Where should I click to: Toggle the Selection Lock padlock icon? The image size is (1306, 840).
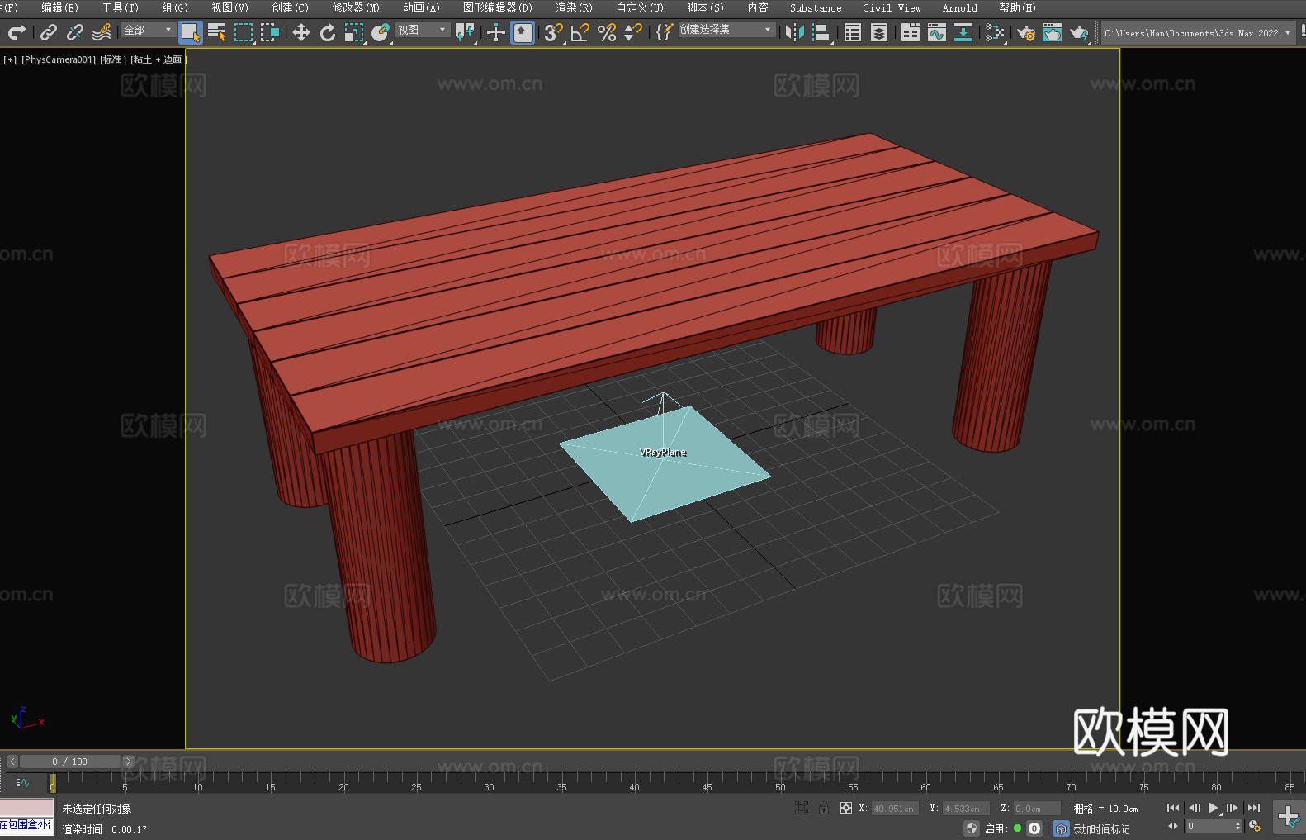pos(824,808)
